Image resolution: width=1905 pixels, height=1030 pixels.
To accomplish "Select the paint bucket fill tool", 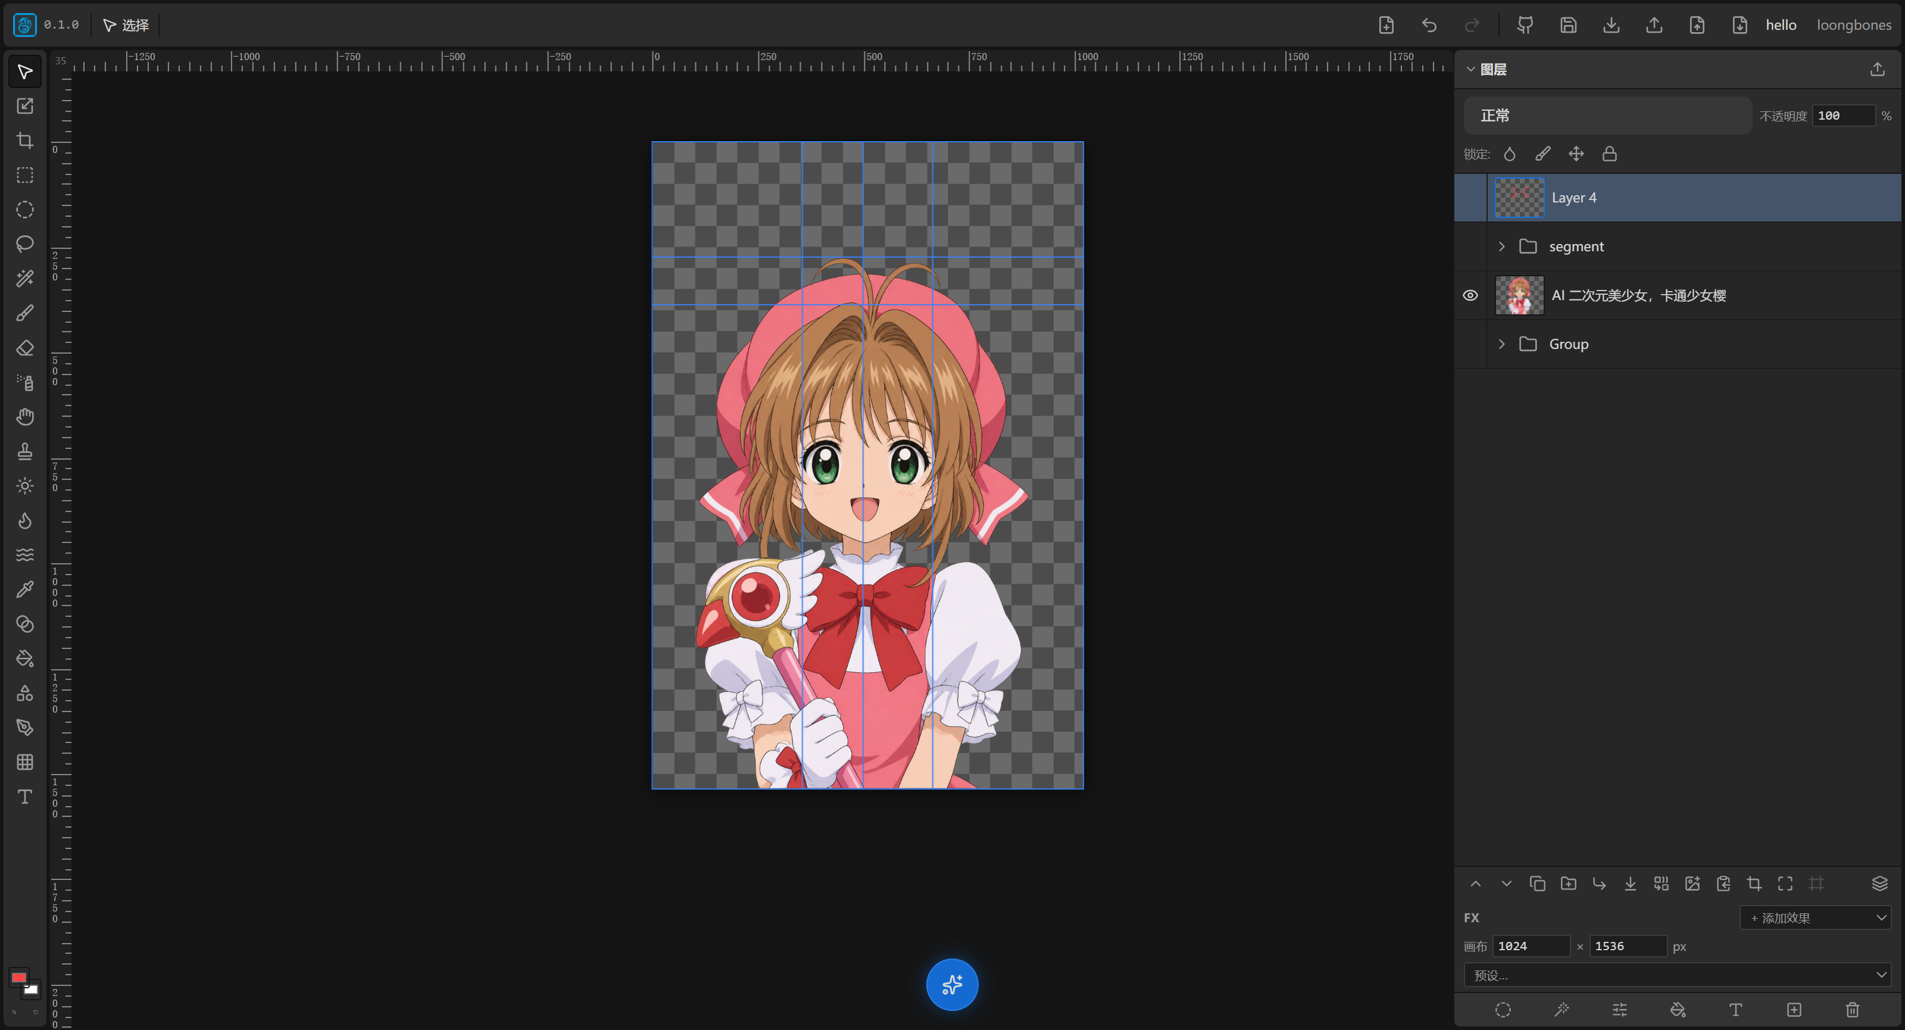I will coord(25,658).
